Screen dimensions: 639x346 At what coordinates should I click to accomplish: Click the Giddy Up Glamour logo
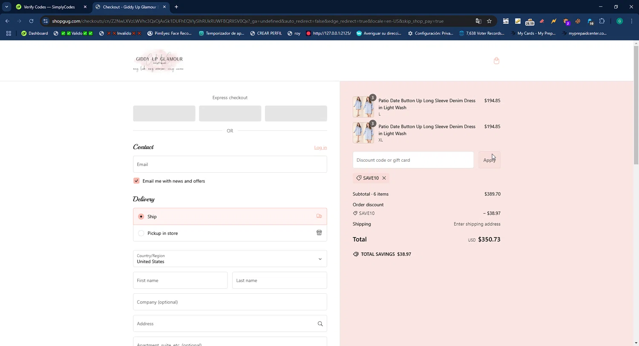(x=158, y=61)
